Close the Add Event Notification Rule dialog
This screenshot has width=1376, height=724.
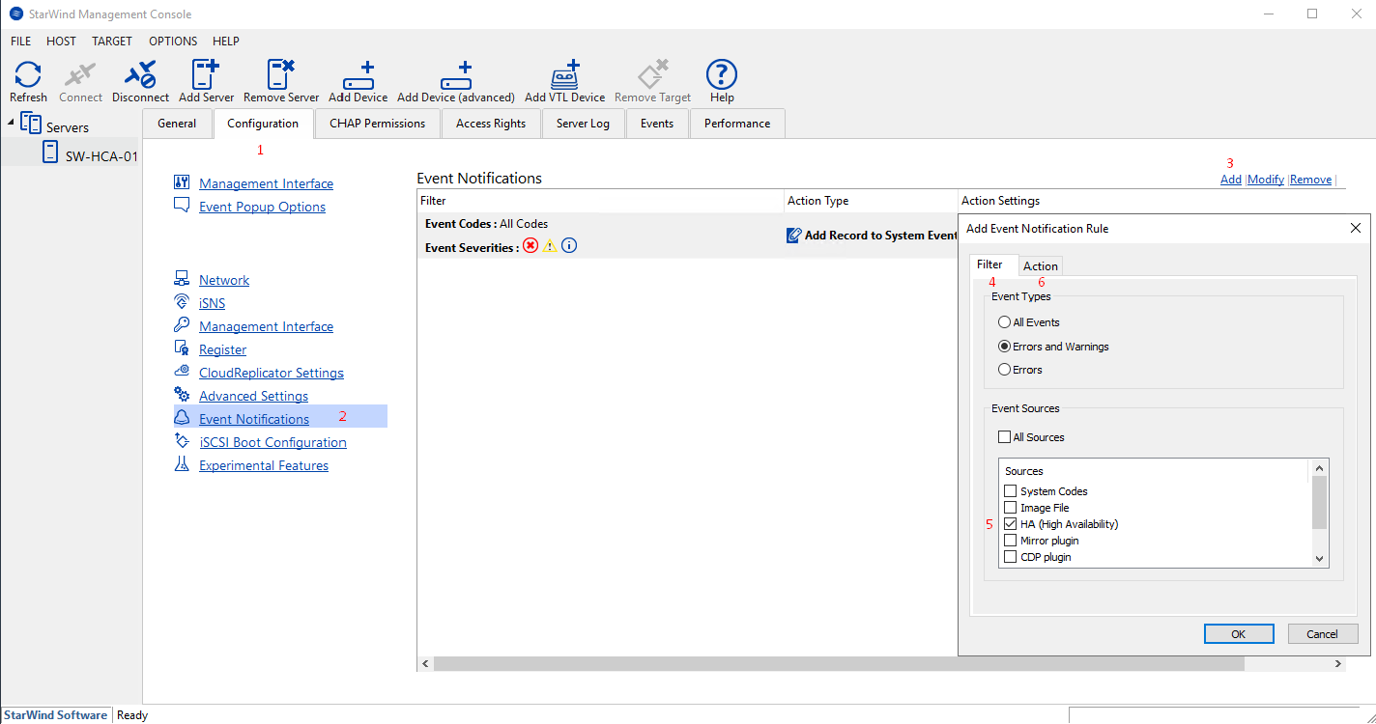1355,229
